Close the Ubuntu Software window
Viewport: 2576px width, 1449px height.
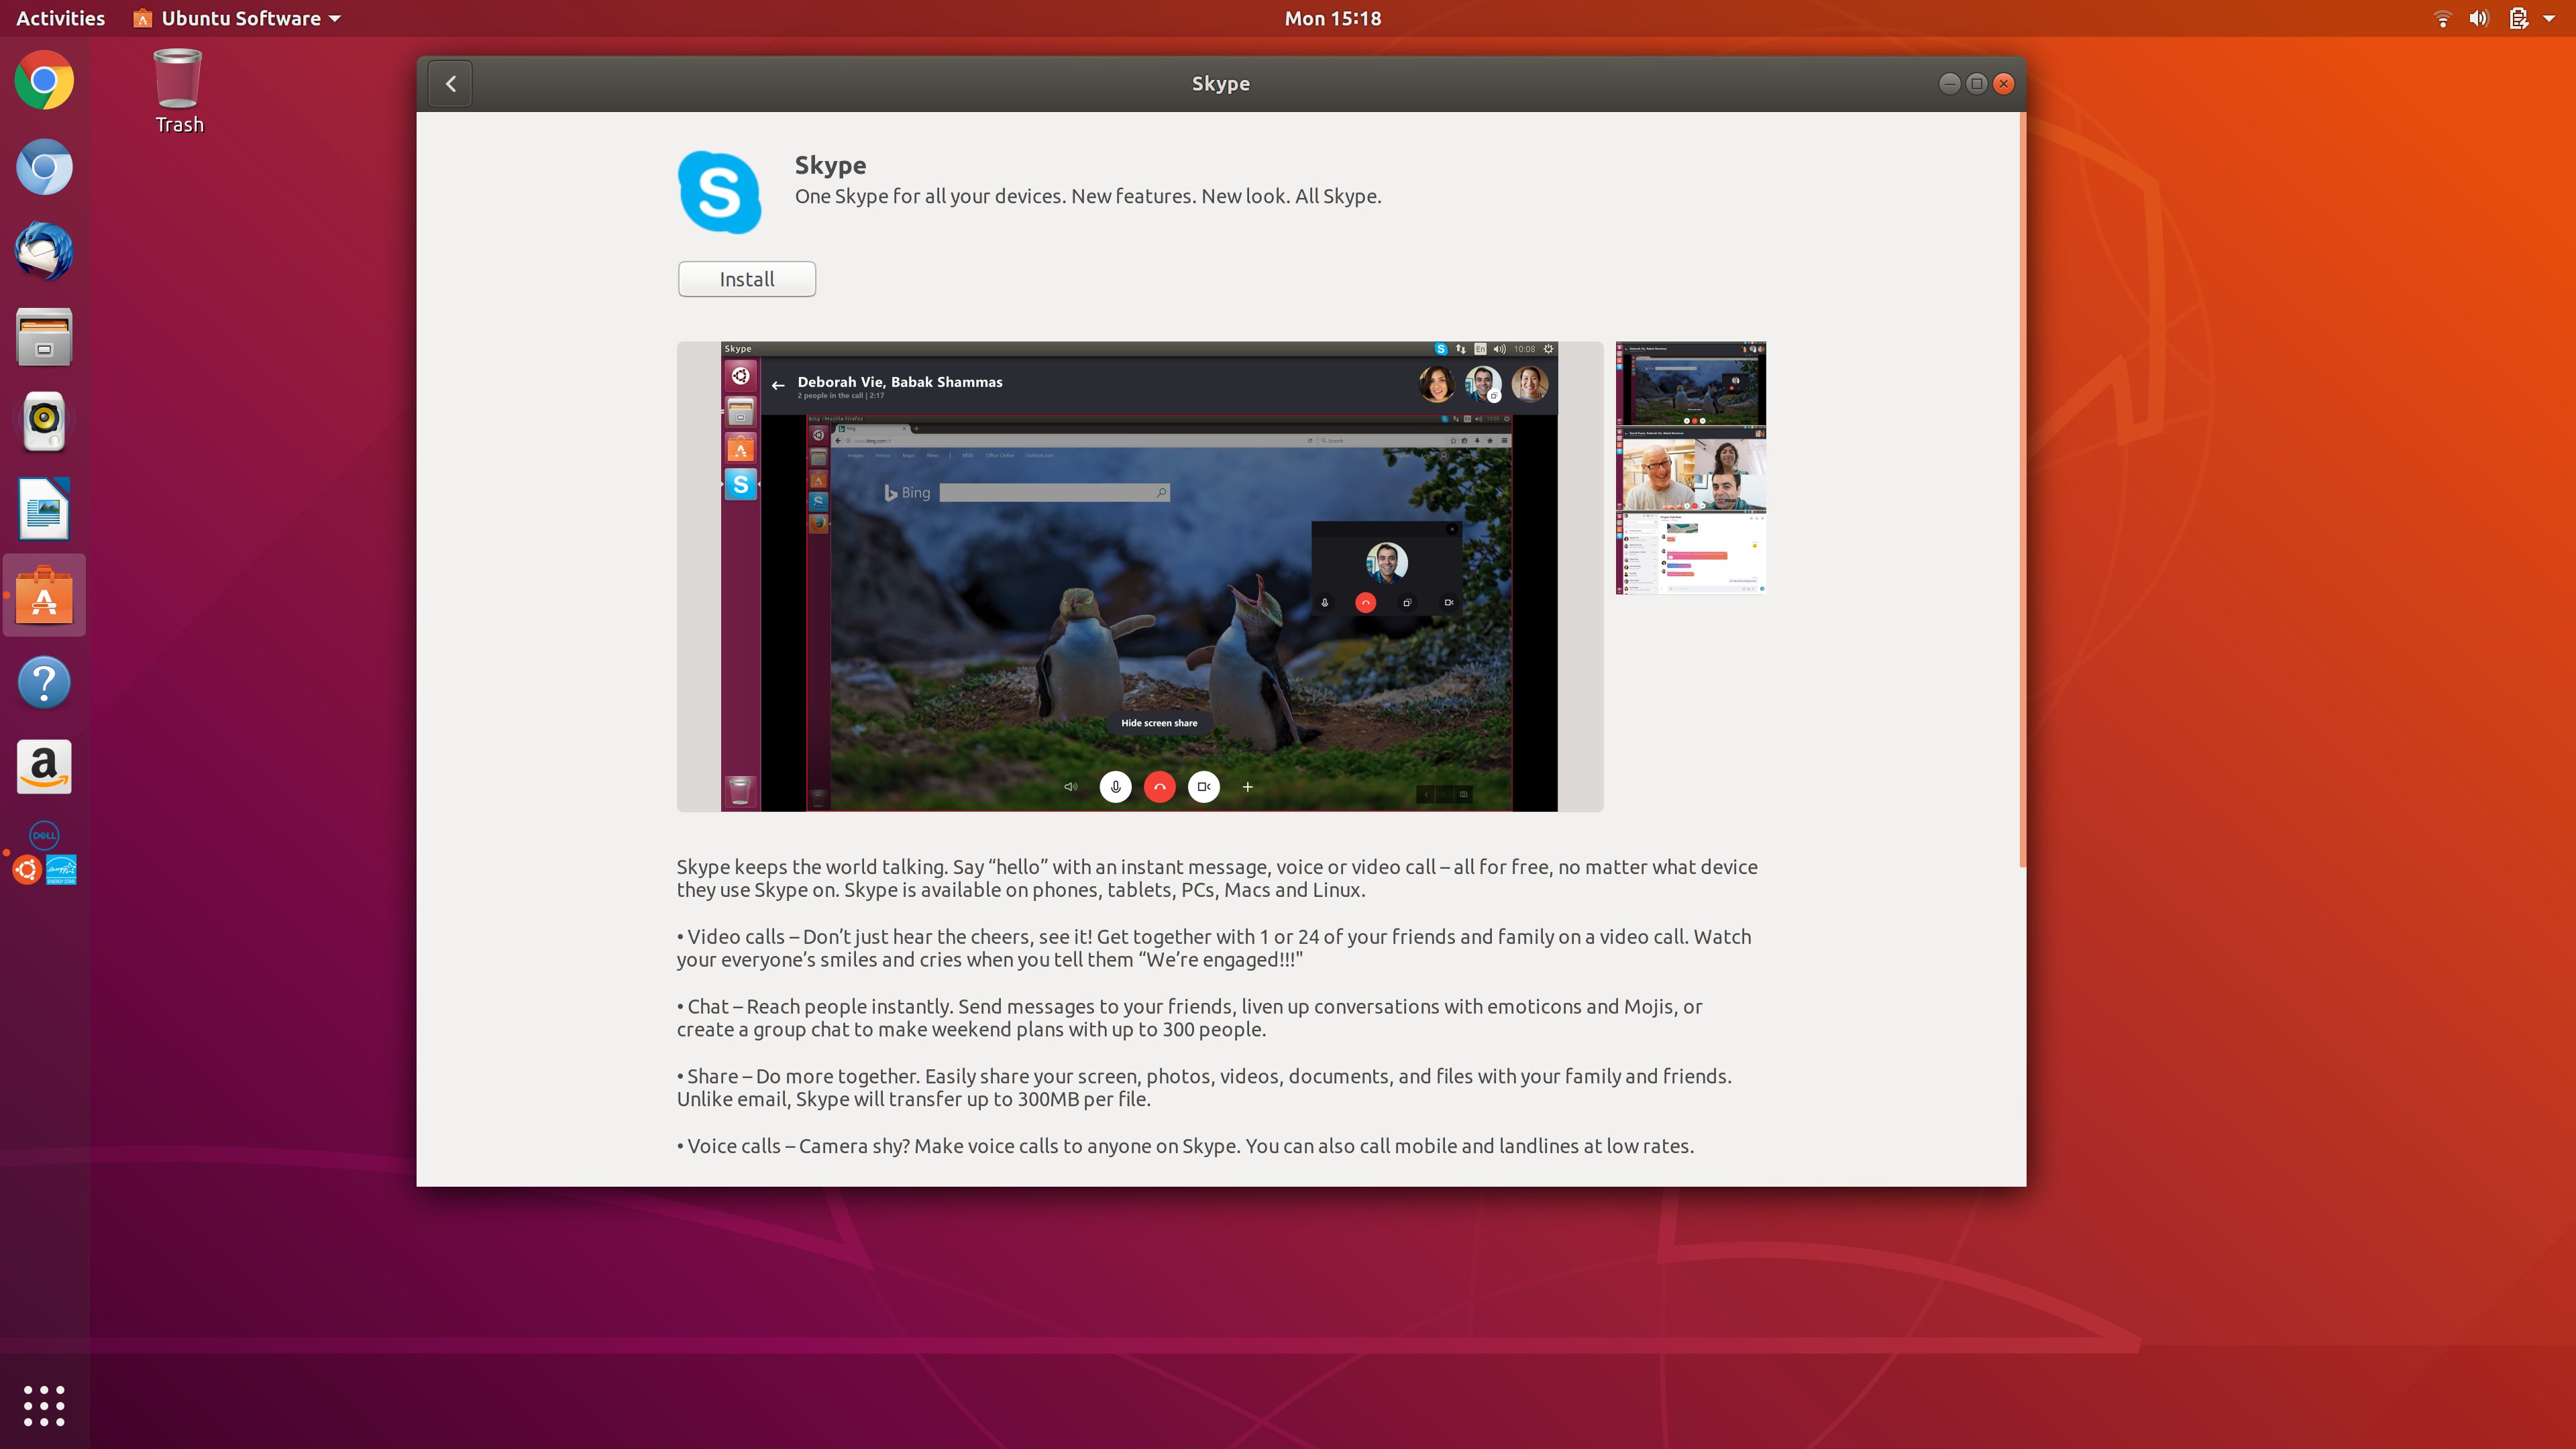(2003, 84)
